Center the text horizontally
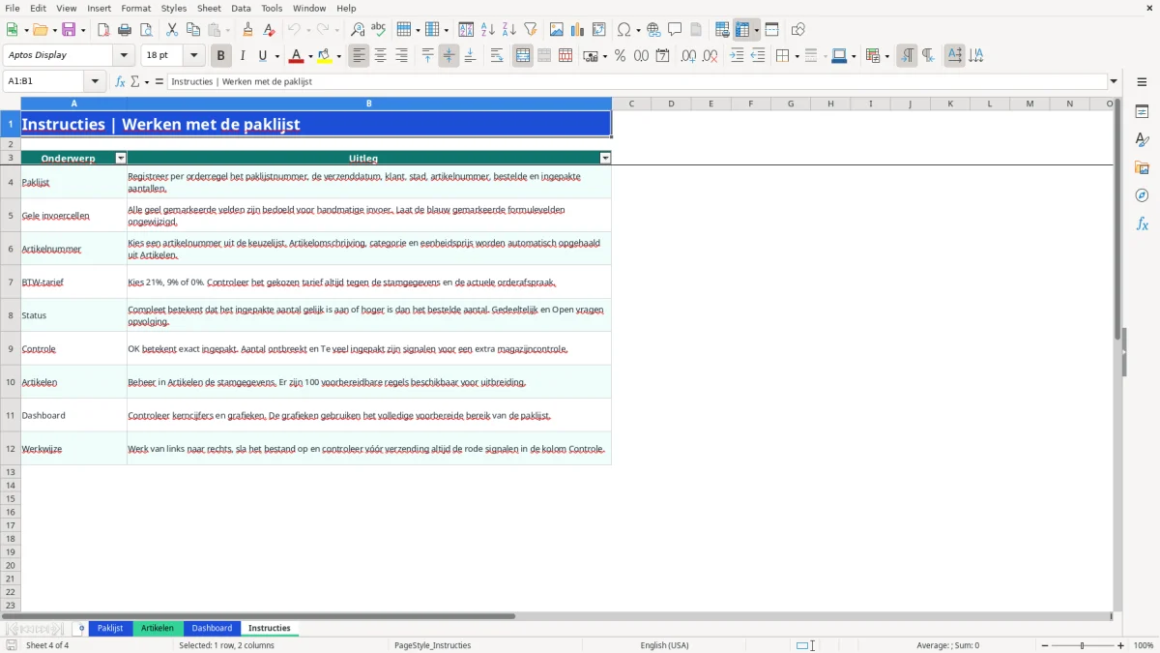This screenshot has width=1160, height=653. tap(380, 56)
